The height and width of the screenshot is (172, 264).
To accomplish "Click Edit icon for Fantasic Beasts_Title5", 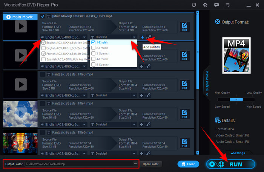I will pyautogui.click(x=184, y=143).
